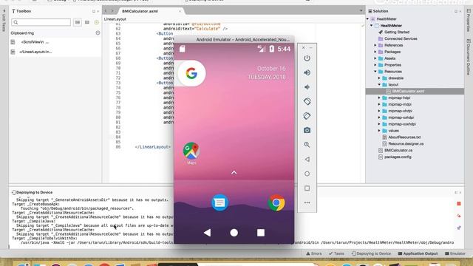Open Deploying to Device status tab

[x=371, y=253]
